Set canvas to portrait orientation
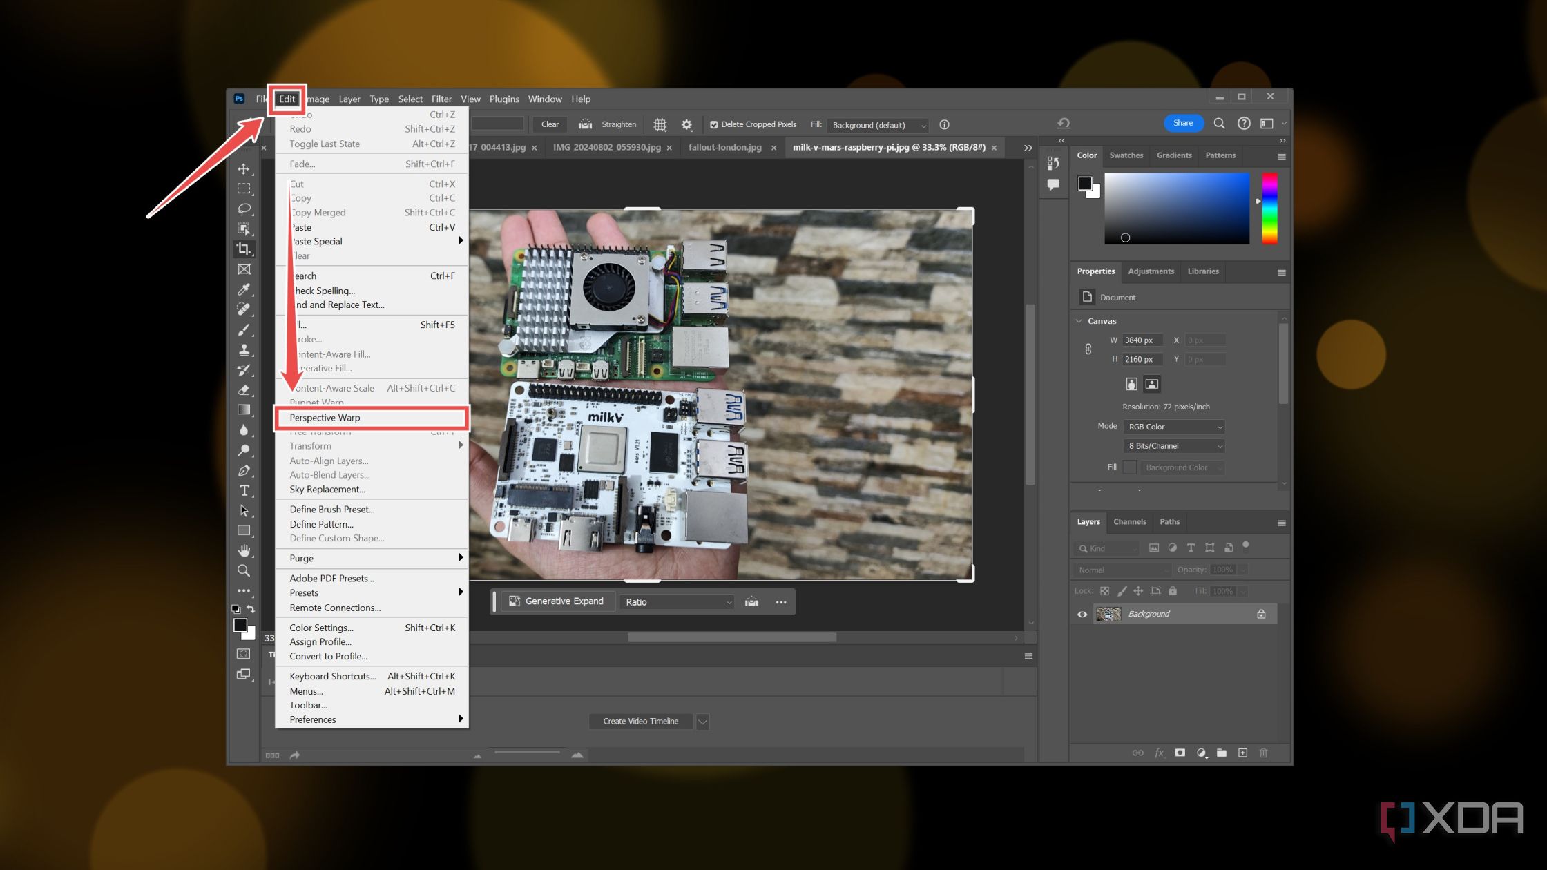This screenshot has width=1547, height=870. point(1131,384)
